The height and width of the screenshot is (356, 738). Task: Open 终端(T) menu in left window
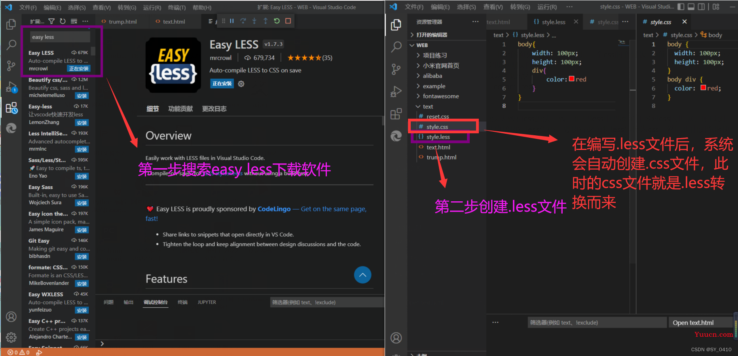click(x=177, y=8)
